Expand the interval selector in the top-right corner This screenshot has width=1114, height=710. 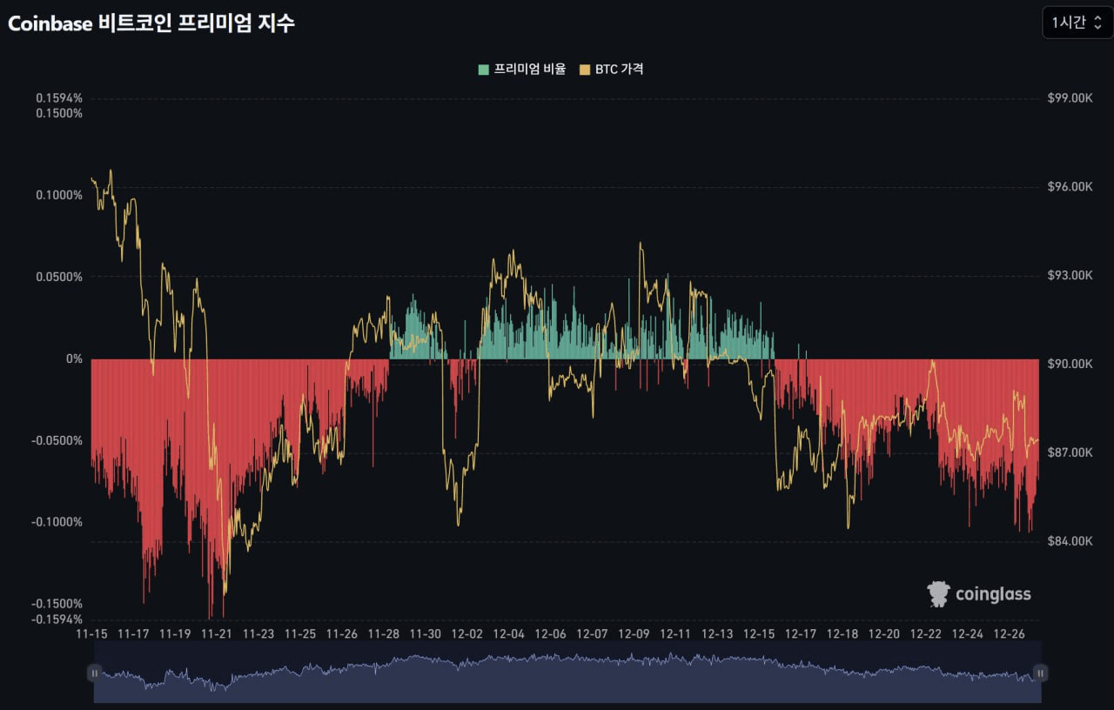1077,22
